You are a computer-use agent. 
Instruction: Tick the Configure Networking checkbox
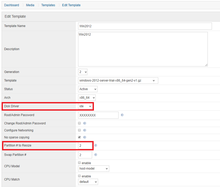point(79,130)
